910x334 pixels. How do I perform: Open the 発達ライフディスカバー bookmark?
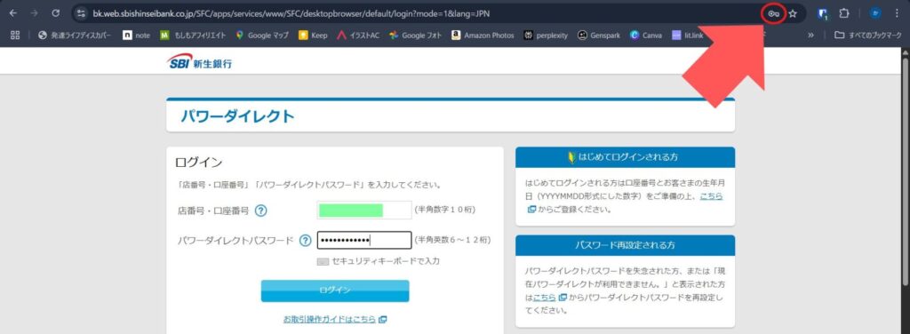coord(75,36)
